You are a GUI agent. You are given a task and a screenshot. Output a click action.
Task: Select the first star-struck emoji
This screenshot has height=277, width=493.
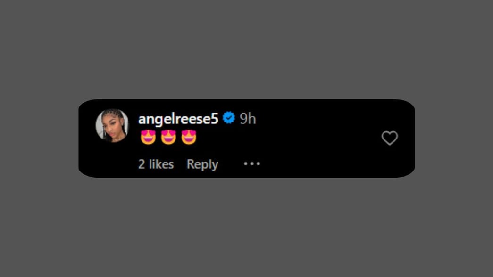[x=147, y=137]
